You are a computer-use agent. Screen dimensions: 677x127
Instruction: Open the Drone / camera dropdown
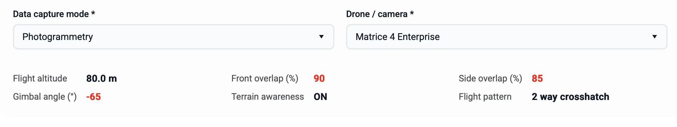506,37
